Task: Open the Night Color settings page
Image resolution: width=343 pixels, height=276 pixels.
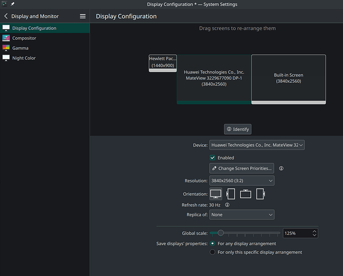Action: 45,58
